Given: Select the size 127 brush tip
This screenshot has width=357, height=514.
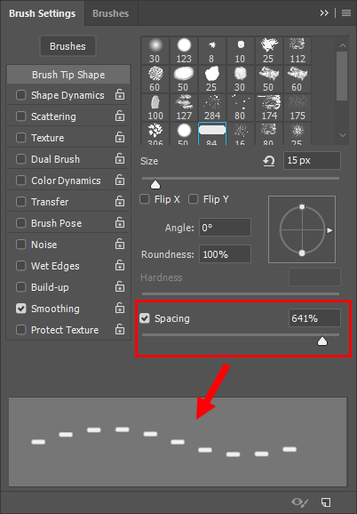Looking at the screenshot, I should click(184, 108).
